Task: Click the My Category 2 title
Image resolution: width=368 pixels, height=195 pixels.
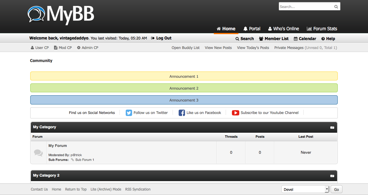Action: pyautogui.click(x=46, y=175)
